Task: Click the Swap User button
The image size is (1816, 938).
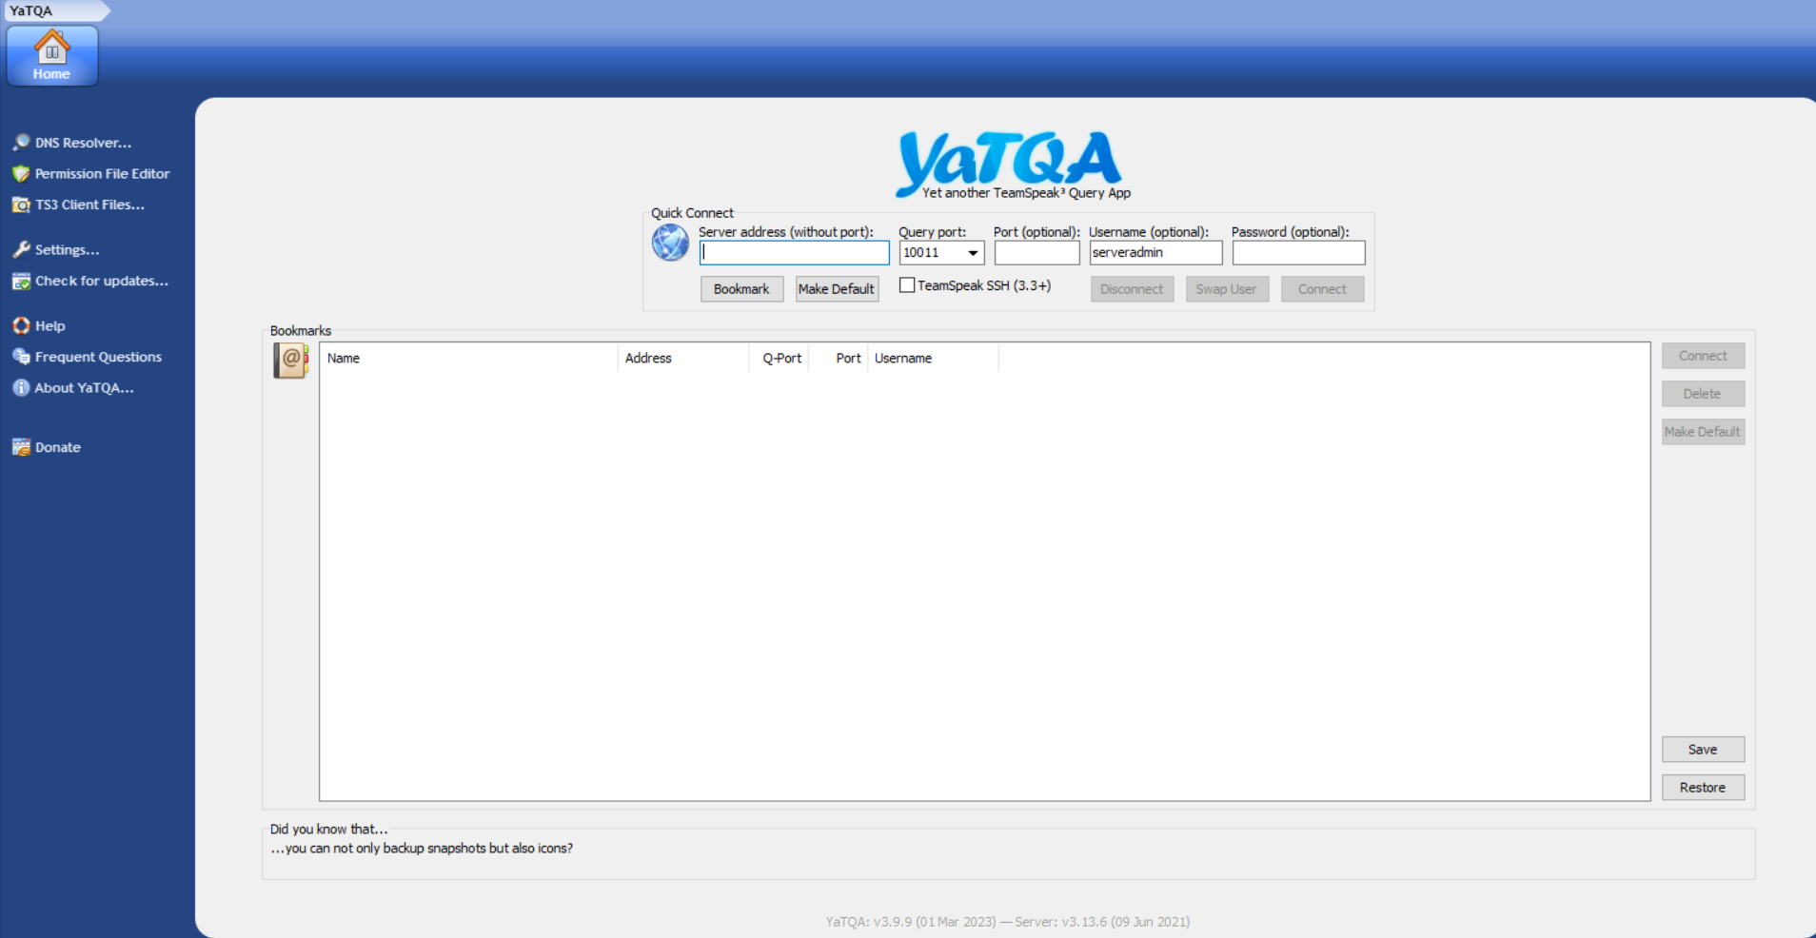Action: [1227, 289]
